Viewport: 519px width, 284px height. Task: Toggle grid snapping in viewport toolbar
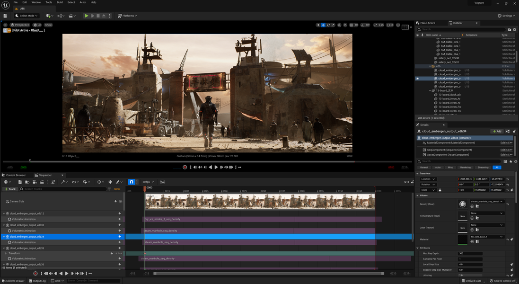coord(351,25)
